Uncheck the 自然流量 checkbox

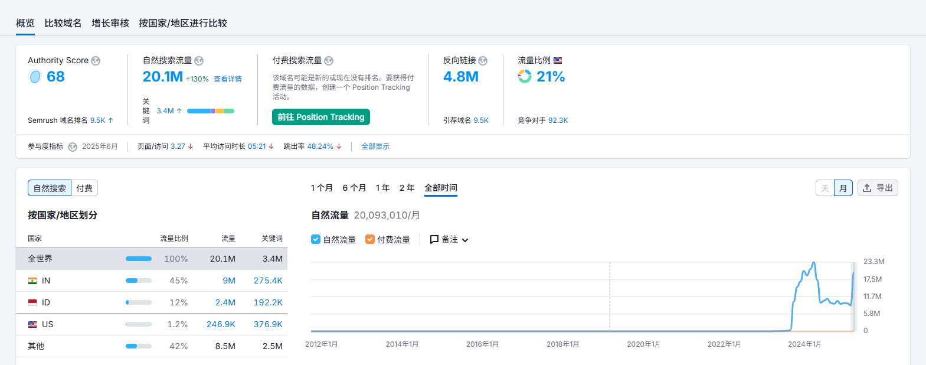(x=316, y=239)
